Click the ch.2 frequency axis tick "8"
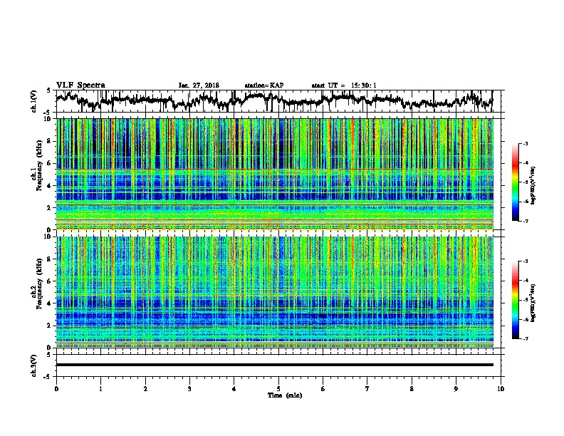This screenshot has width=564, height=436. click(49, 259)
